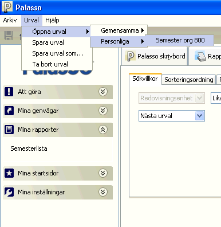Expand the Mina inställningar panel
The width and height of the screenshot is (221, 227).
pyautogui.click(x=103, y=192)
